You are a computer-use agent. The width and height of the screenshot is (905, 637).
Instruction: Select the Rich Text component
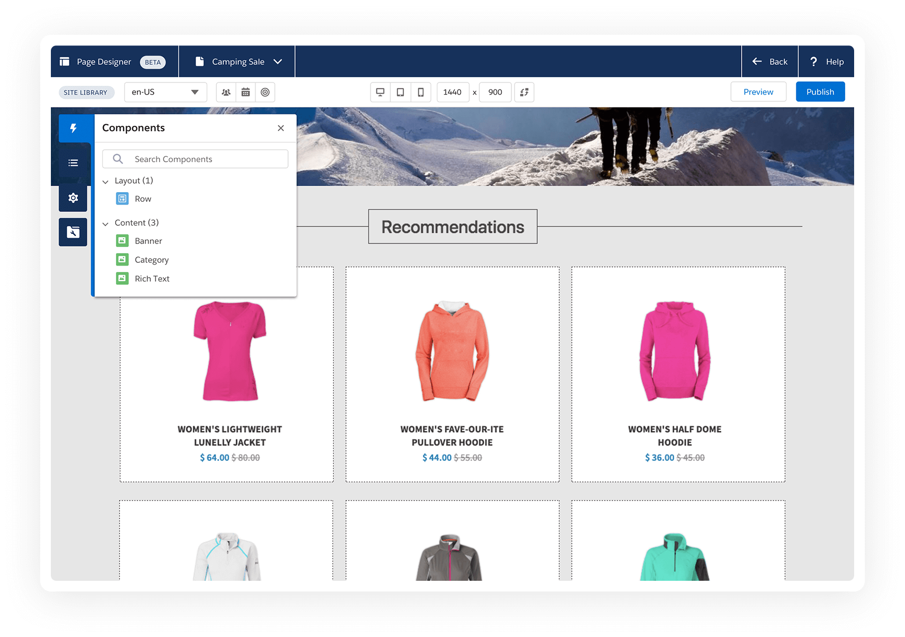click(x=152, y=278)
